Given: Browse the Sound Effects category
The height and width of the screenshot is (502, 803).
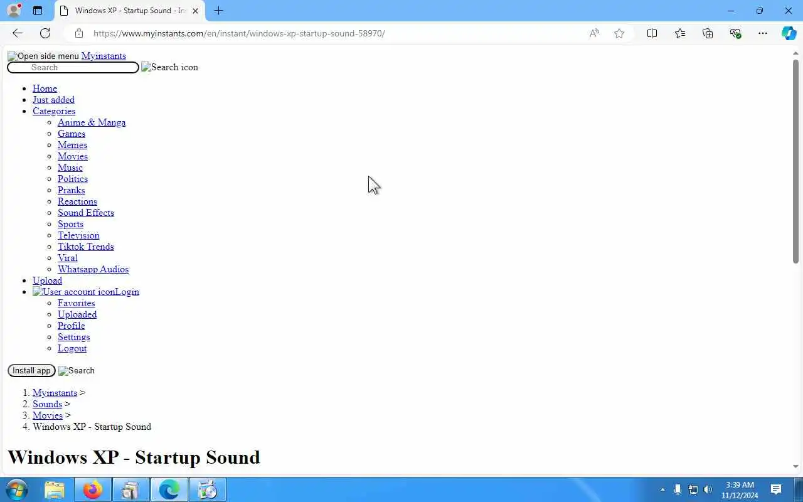Looking at the screenshot, I should tap(86, 213).
